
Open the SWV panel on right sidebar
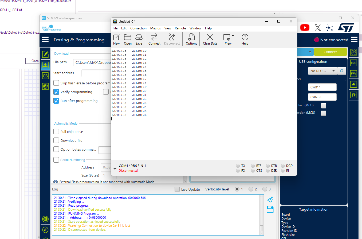coord(353,74)
